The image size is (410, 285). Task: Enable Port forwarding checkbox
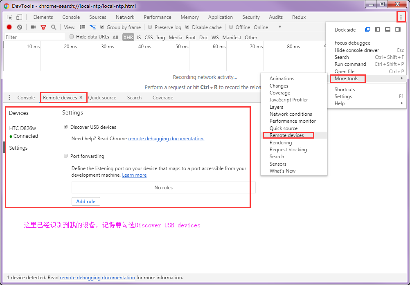65,156
